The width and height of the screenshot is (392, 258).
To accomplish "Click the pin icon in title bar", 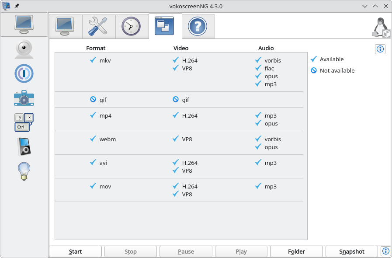I will click(x=17, y=6).
